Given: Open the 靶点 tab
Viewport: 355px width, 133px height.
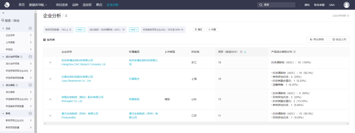Looking at the screenshot, I should click(x=99, y=5).
